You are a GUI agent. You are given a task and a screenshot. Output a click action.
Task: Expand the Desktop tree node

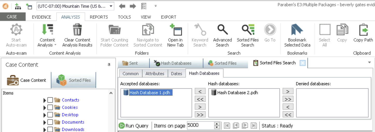(x=45, y=115)
